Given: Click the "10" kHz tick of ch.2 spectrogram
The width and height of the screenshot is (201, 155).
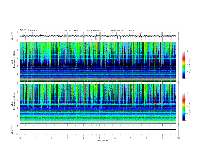Looking at the screenshot, I should coord(17,84).
